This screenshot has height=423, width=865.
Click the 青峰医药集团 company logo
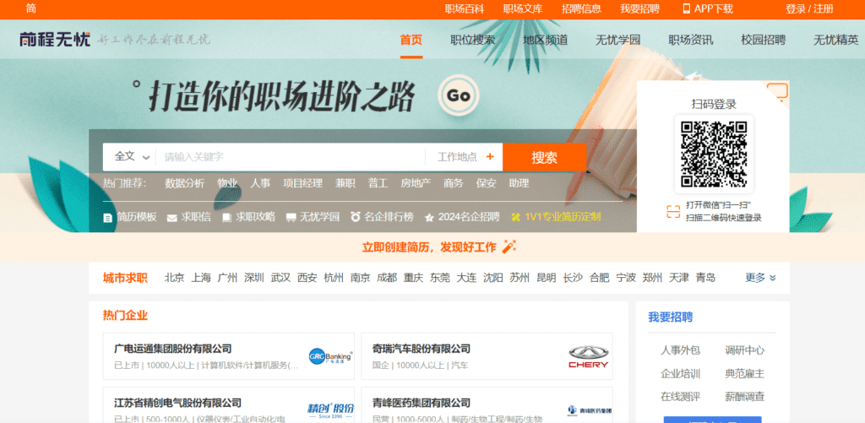[x=589, y=410]
